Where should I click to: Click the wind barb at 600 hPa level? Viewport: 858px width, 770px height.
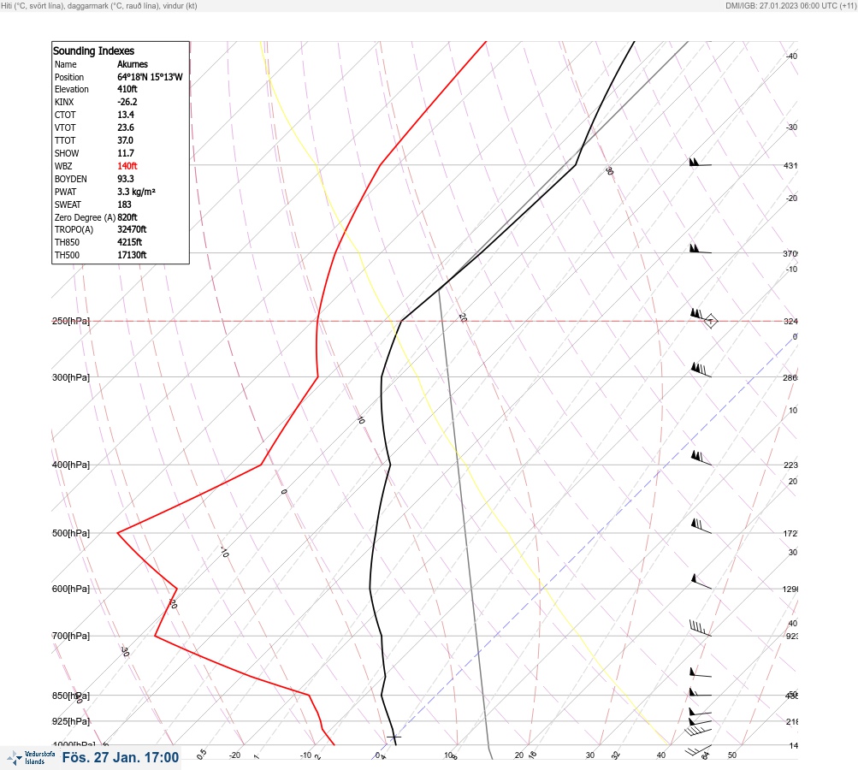(x=701, y=582)
